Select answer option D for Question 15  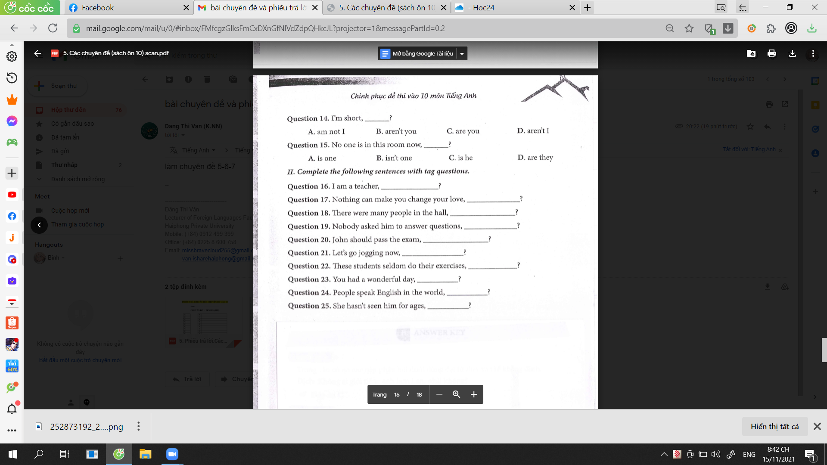click(x=534, y=157)
